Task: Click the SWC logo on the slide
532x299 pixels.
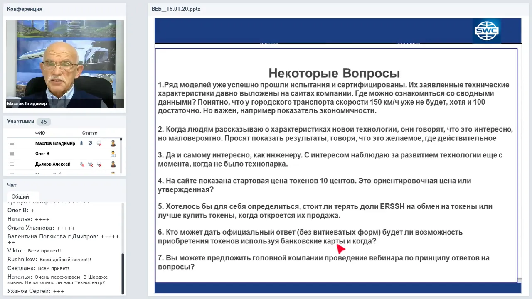Action: tap(487, 31)
